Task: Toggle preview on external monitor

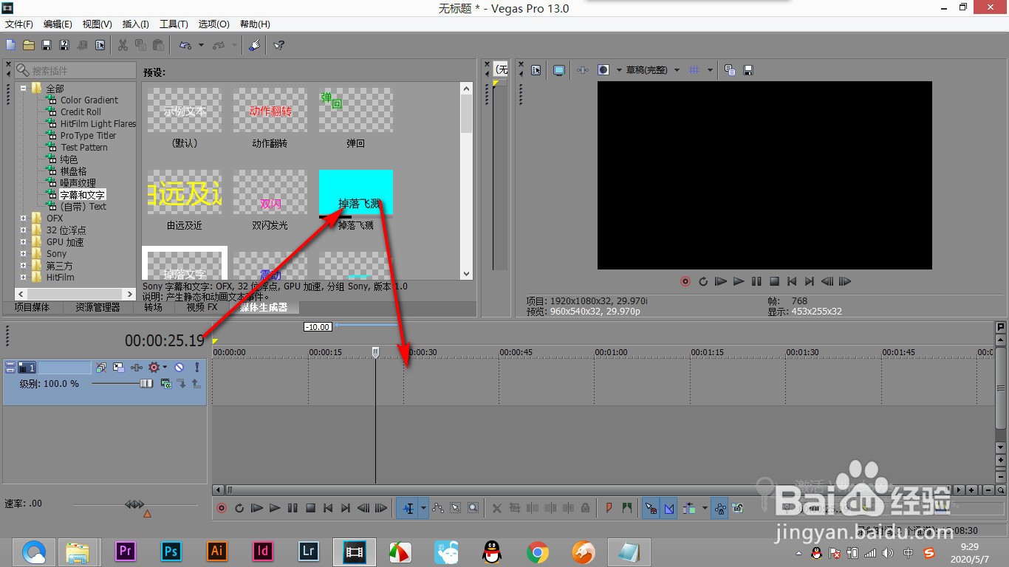Action: [559, 70]
